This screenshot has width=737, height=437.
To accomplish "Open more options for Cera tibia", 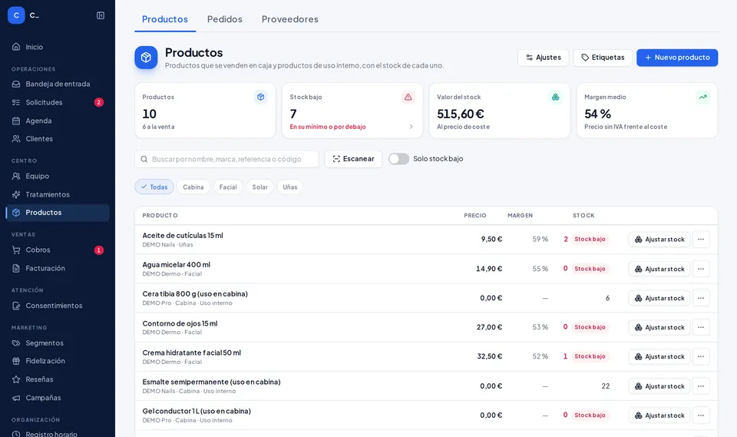I will tap(701, 298).
